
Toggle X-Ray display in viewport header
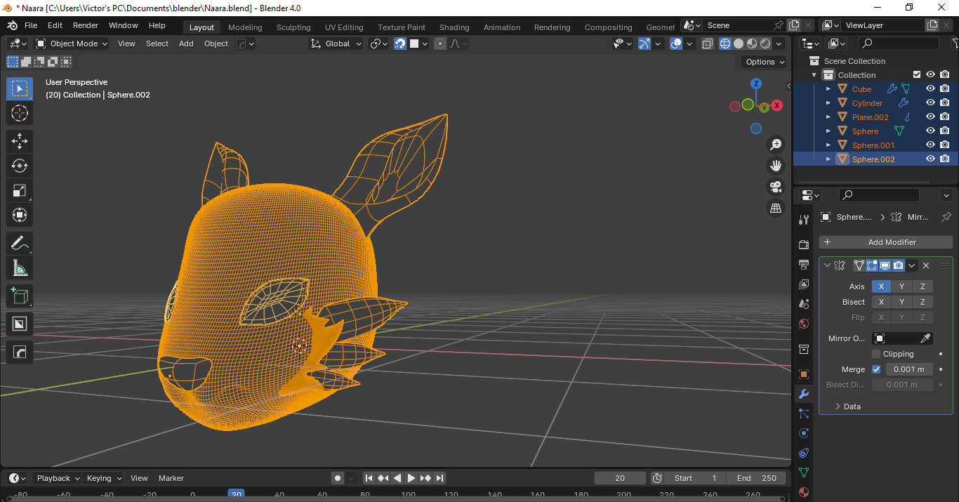tap(707, 44)
